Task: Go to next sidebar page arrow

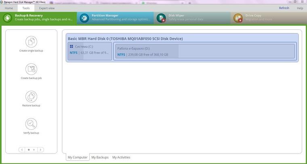Action: click(40, 150)
